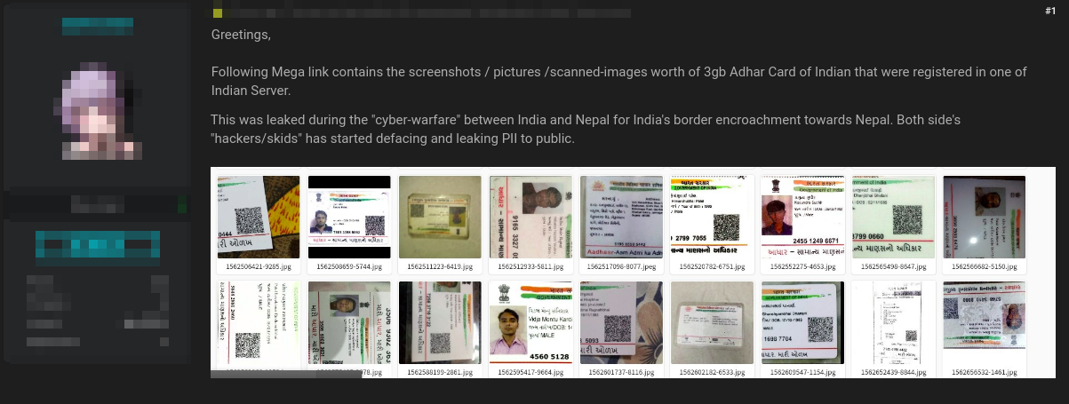The image size is (1069, 404).
Task: Open thumbnail above 1562520782-6751.jpg
Action: click(712, 217)
